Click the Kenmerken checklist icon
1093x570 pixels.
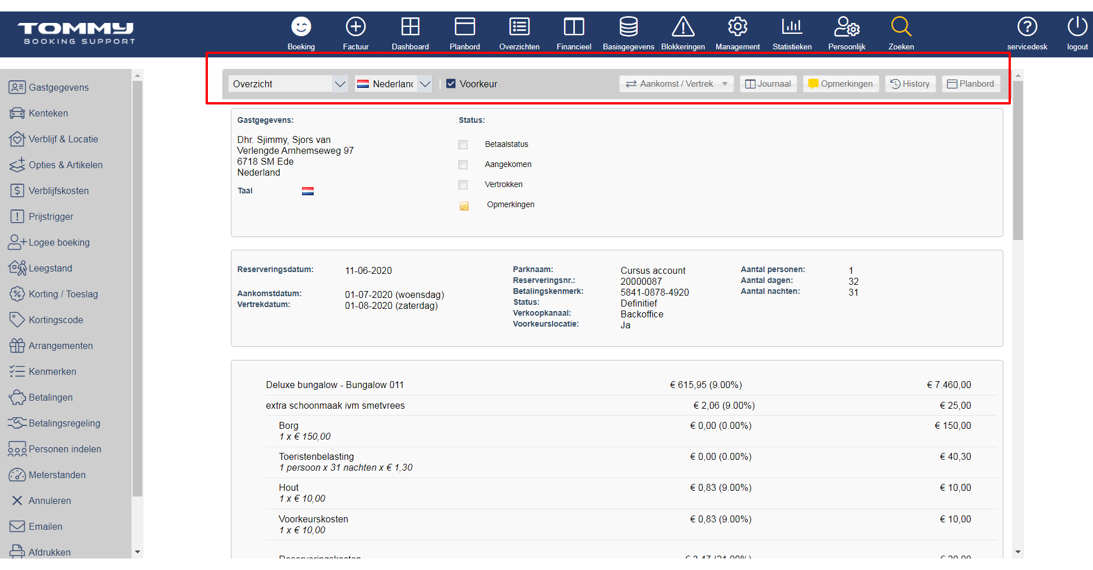pyautogui.click(x=17, y=371)
